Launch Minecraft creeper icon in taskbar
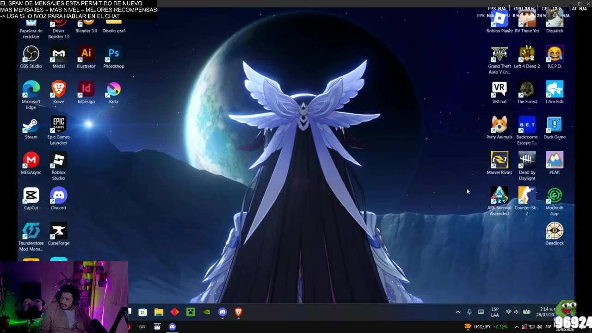The image size is (592, 333). (191, 312)
